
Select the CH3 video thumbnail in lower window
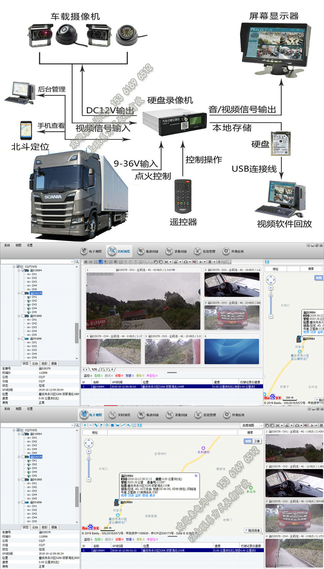(294, 518)
